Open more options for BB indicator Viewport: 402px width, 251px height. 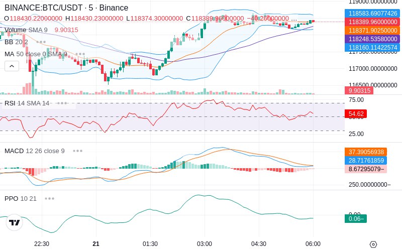click(x=41, y=42)
